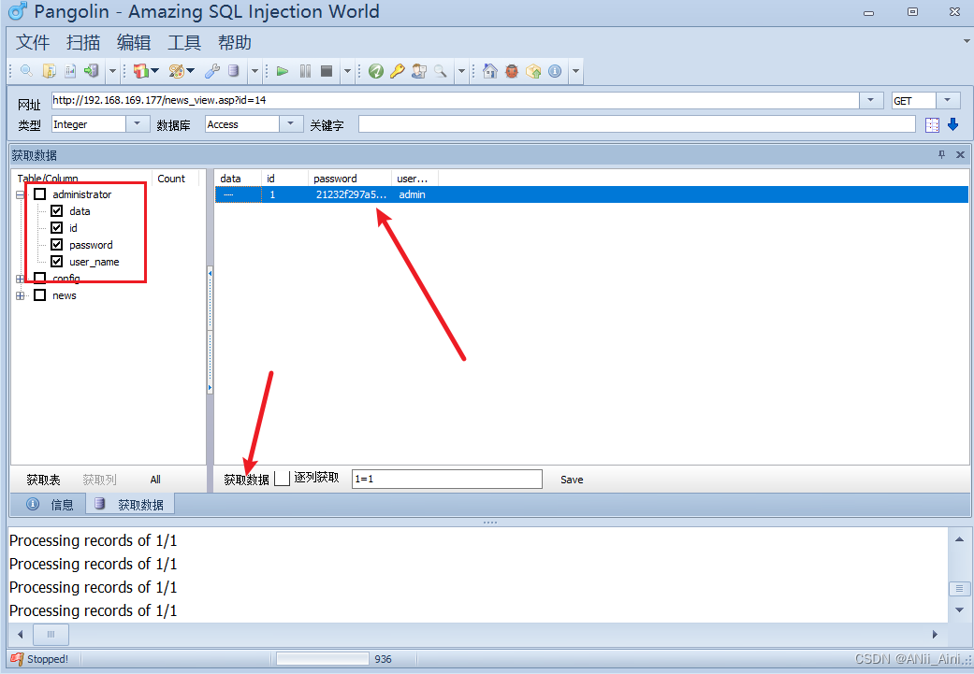
Task: Click the report document toolbar icon
Action: pos(70,71)
